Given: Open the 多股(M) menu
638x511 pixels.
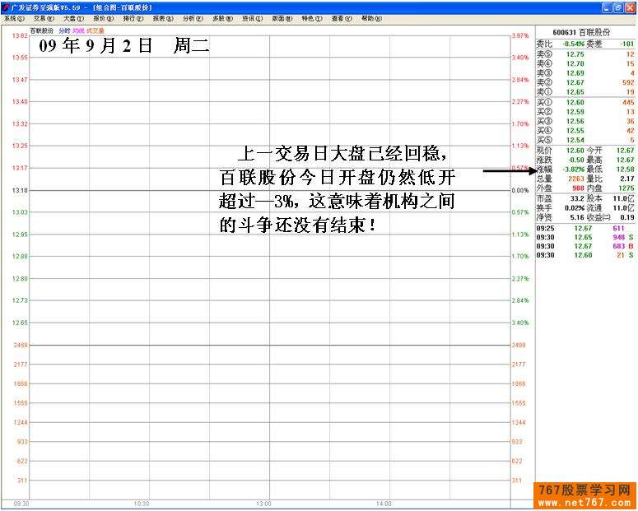Looking at the screenshot, I should [222, 19].
